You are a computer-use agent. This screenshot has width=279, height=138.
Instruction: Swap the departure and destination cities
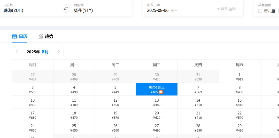coord(66,9)
